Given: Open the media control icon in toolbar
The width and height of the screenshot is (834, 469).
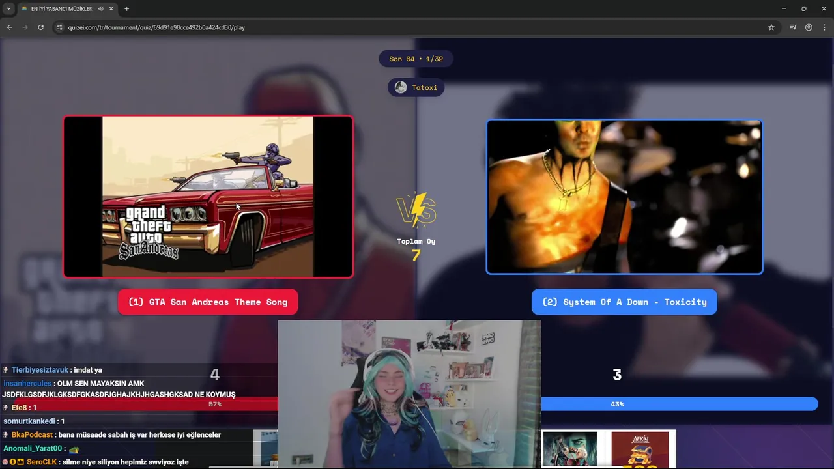Looking at the screenshot, I should click(x=793, y=27).
